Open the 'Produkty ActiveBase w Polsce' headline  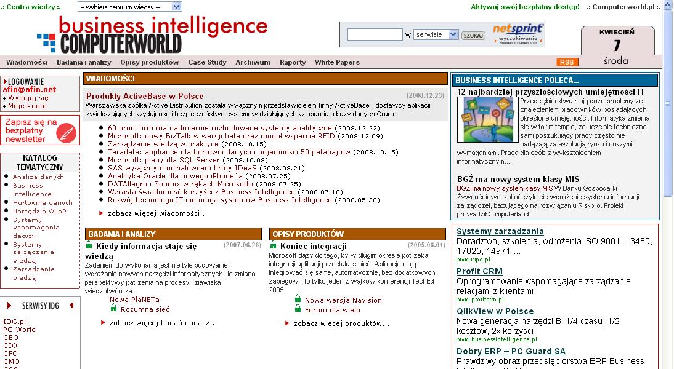pos(145,96)
